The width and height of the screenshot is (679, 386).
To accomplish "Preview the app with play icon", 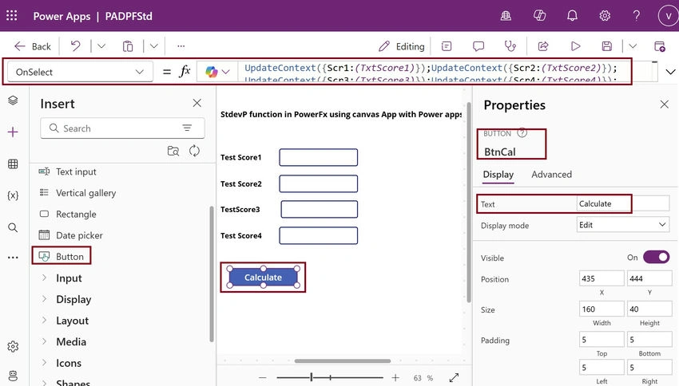I will tap(575, 45).
